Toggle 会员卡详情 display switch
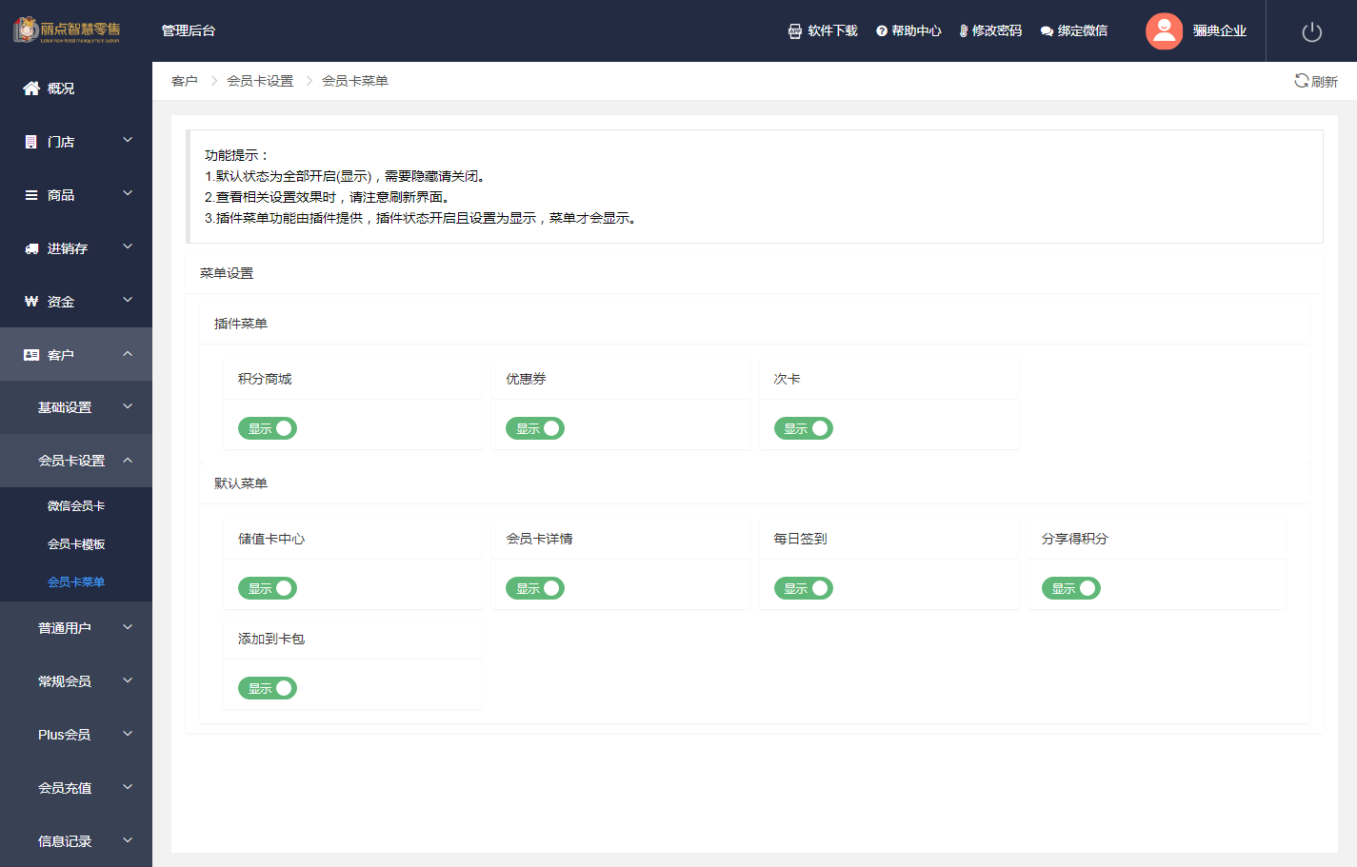 [x=535, y=588]
